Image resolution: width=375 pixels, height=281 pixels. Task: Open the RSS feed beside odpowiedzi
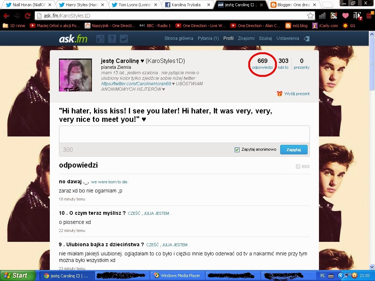[x=302, y=166]
